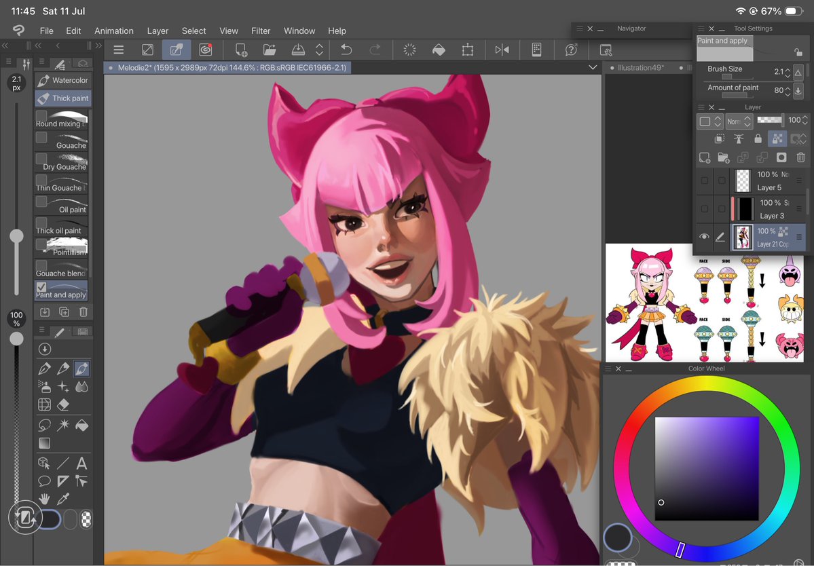Toggle Clip to Layer Below button
814x566 pixels.
(720, 138)
